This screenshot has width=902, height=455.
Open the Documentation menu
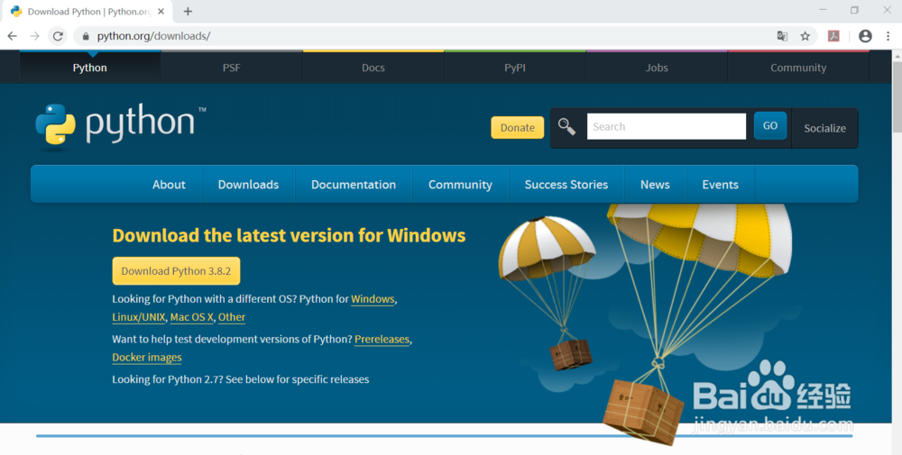pyautogui.click(x=354, y=185)
